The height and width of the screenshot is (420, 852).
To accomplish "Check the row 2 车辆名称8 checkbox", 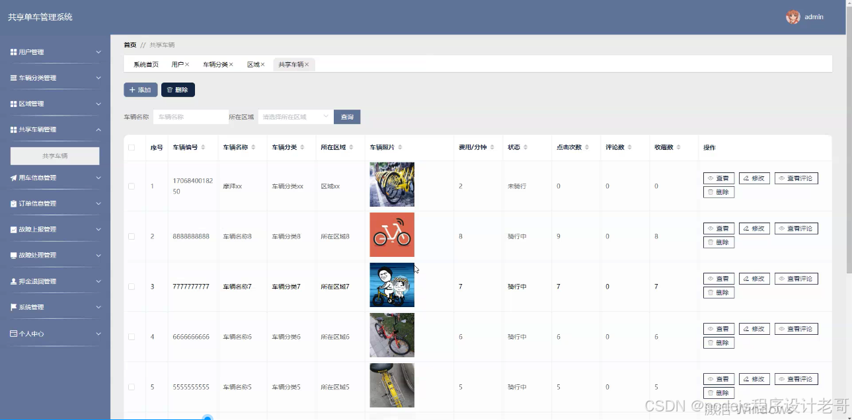I will point(132,236).
